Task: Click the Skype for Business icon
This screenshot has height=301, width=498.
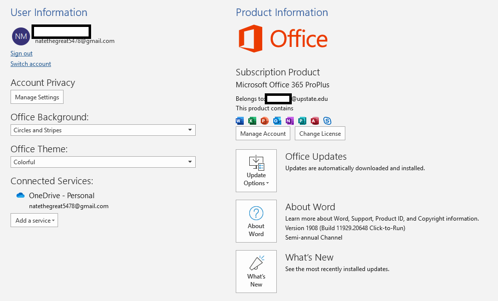Action: click(x=327, y=121)
